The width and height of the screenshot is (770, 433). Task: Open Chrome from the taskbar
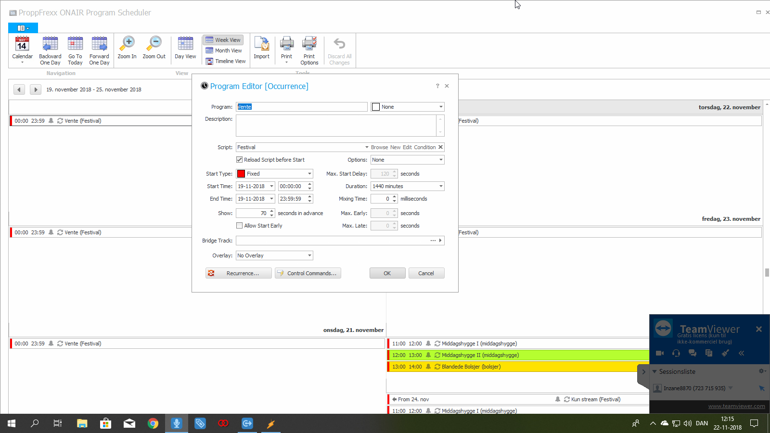(x=153, y=423)
